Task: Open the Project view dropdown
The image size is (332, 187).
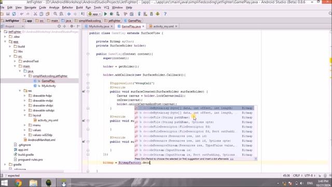Action: [x=12, y=26]
